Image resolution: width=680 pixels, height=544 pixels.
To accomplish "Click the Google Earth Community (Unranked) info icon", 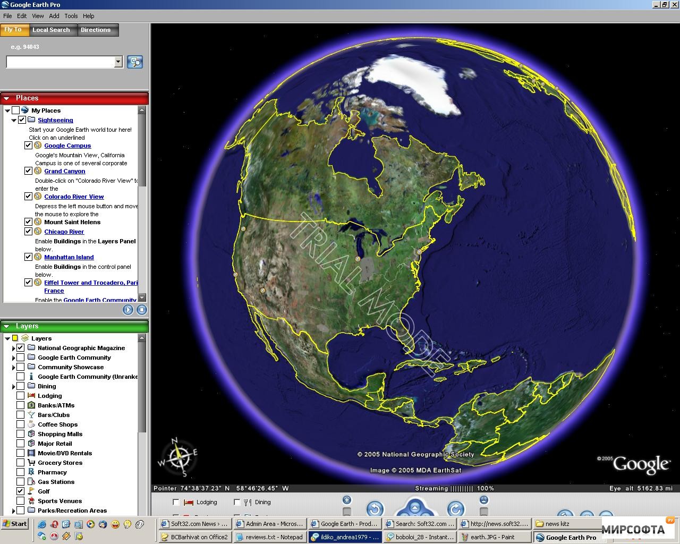I will click(x=31, y=377).
